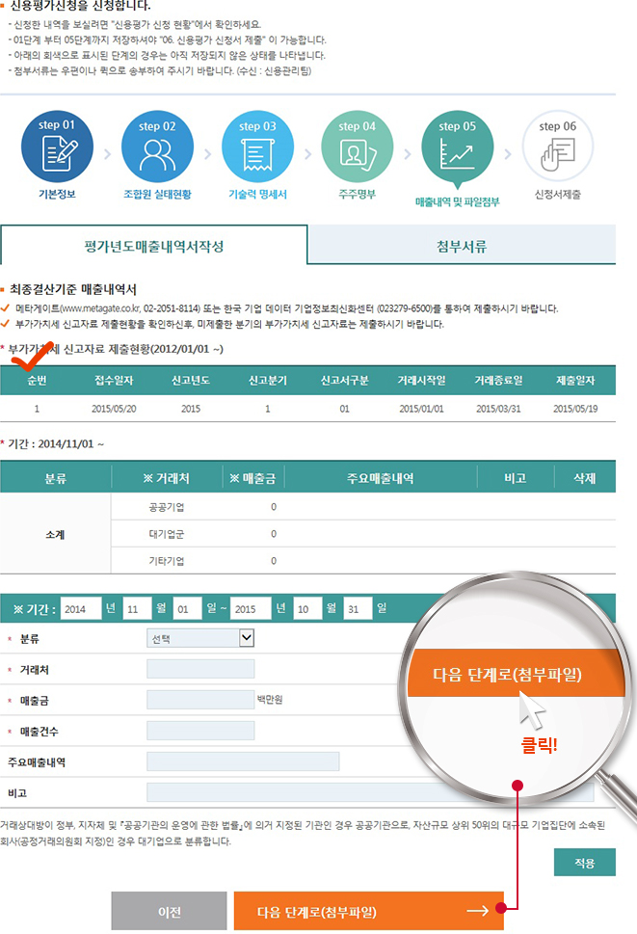
Task: Click the 매출건수 input field
Action: pyautogui.click(x=200, y=731)
